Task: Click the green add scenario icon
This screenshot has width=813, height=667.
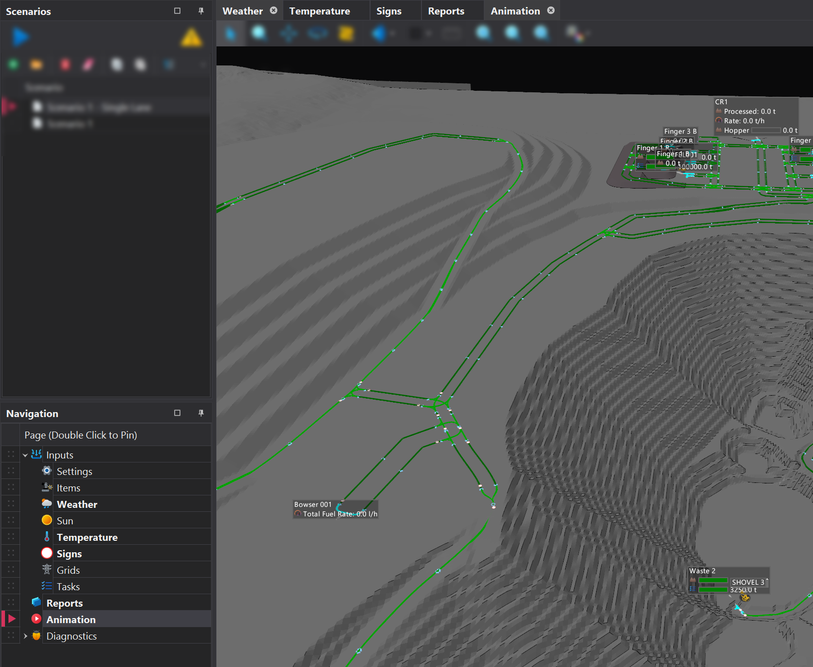Action: click(13, 64)
